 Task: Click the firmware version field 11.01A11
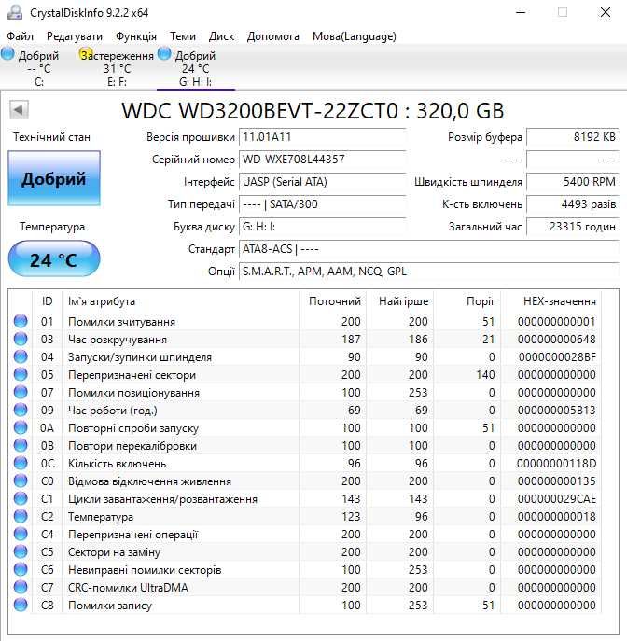(x=322, y=137)
